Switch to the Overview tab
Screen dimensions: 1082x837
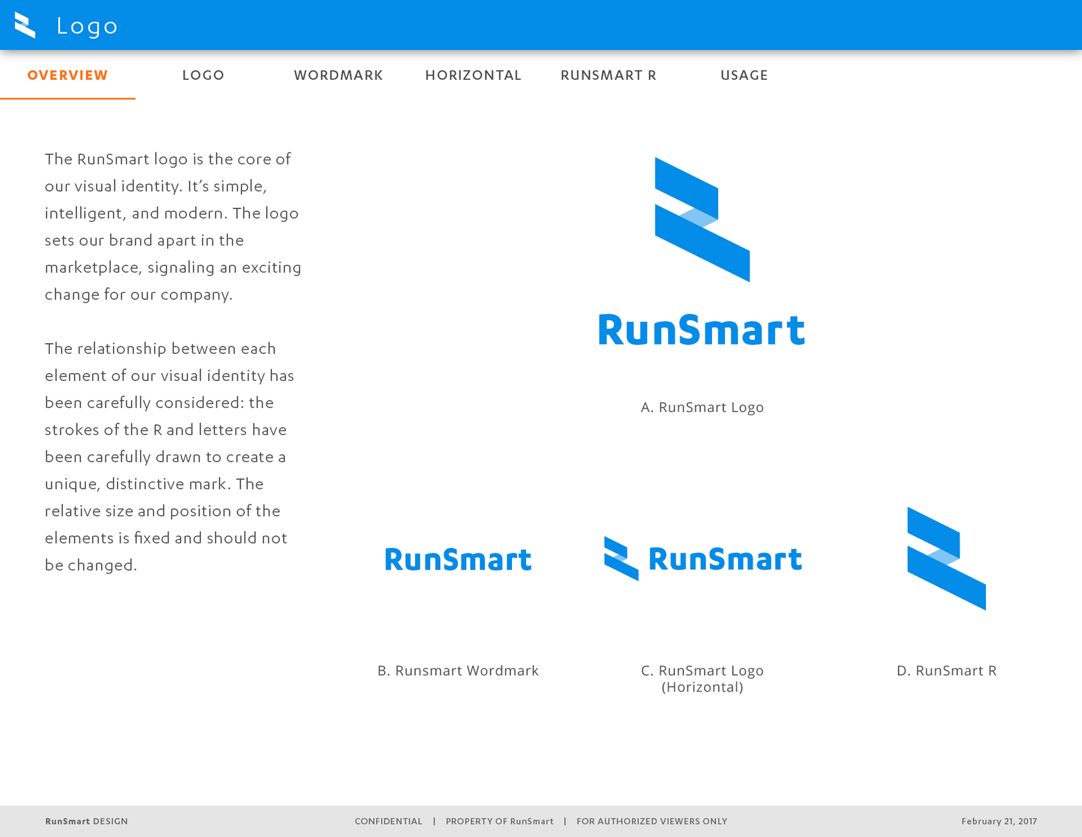(68, 75)
